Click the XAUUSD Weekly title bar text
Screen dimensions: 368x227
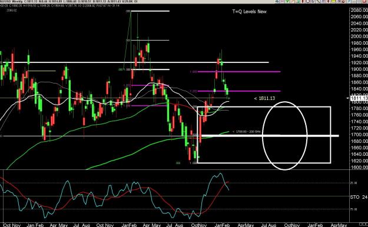coord(11,2)
